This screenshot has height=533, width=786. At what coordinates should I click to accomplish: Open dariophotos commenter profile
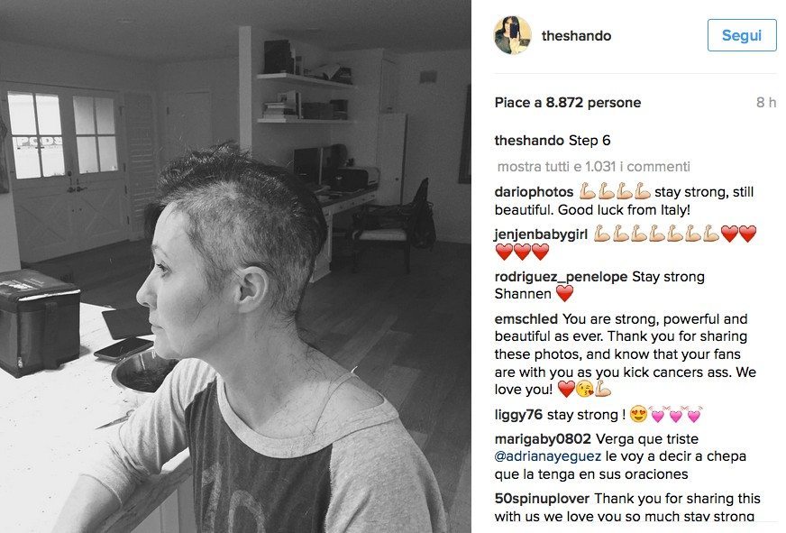pos(534,192)
